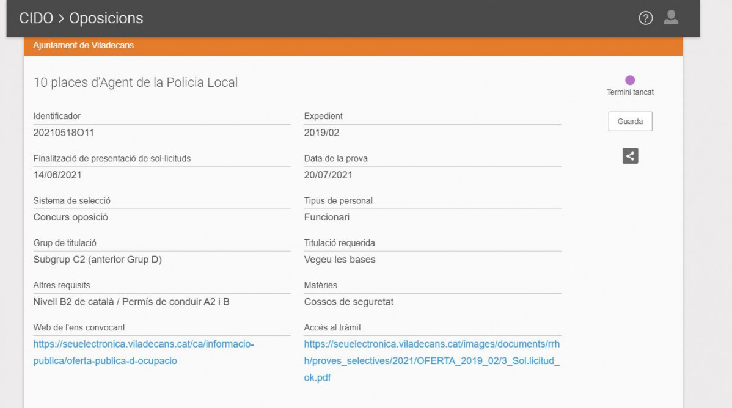
Task: Click the Sistema de selecció label
Action: coord(72,201)
